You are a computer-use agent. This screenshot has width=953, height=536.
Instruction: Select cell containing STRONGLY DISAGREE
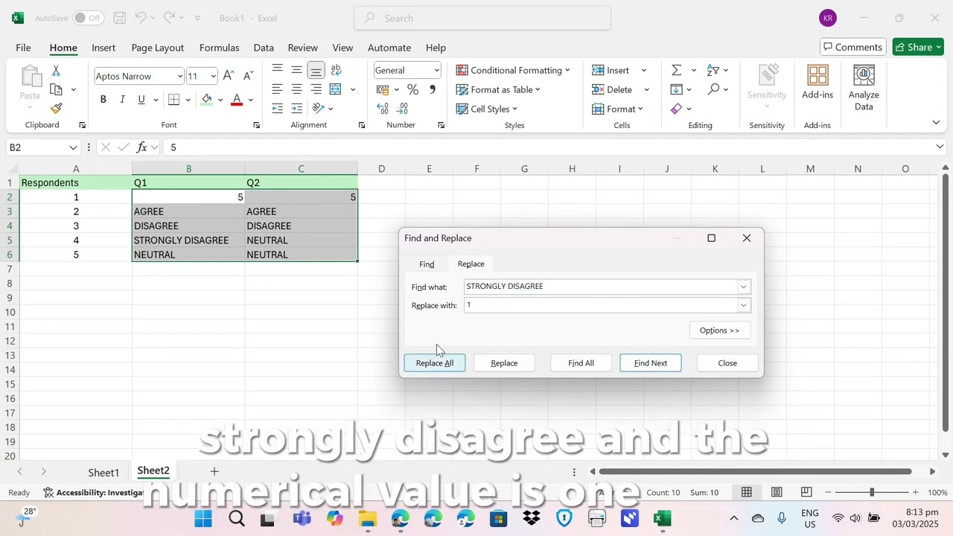coord(188,240)
